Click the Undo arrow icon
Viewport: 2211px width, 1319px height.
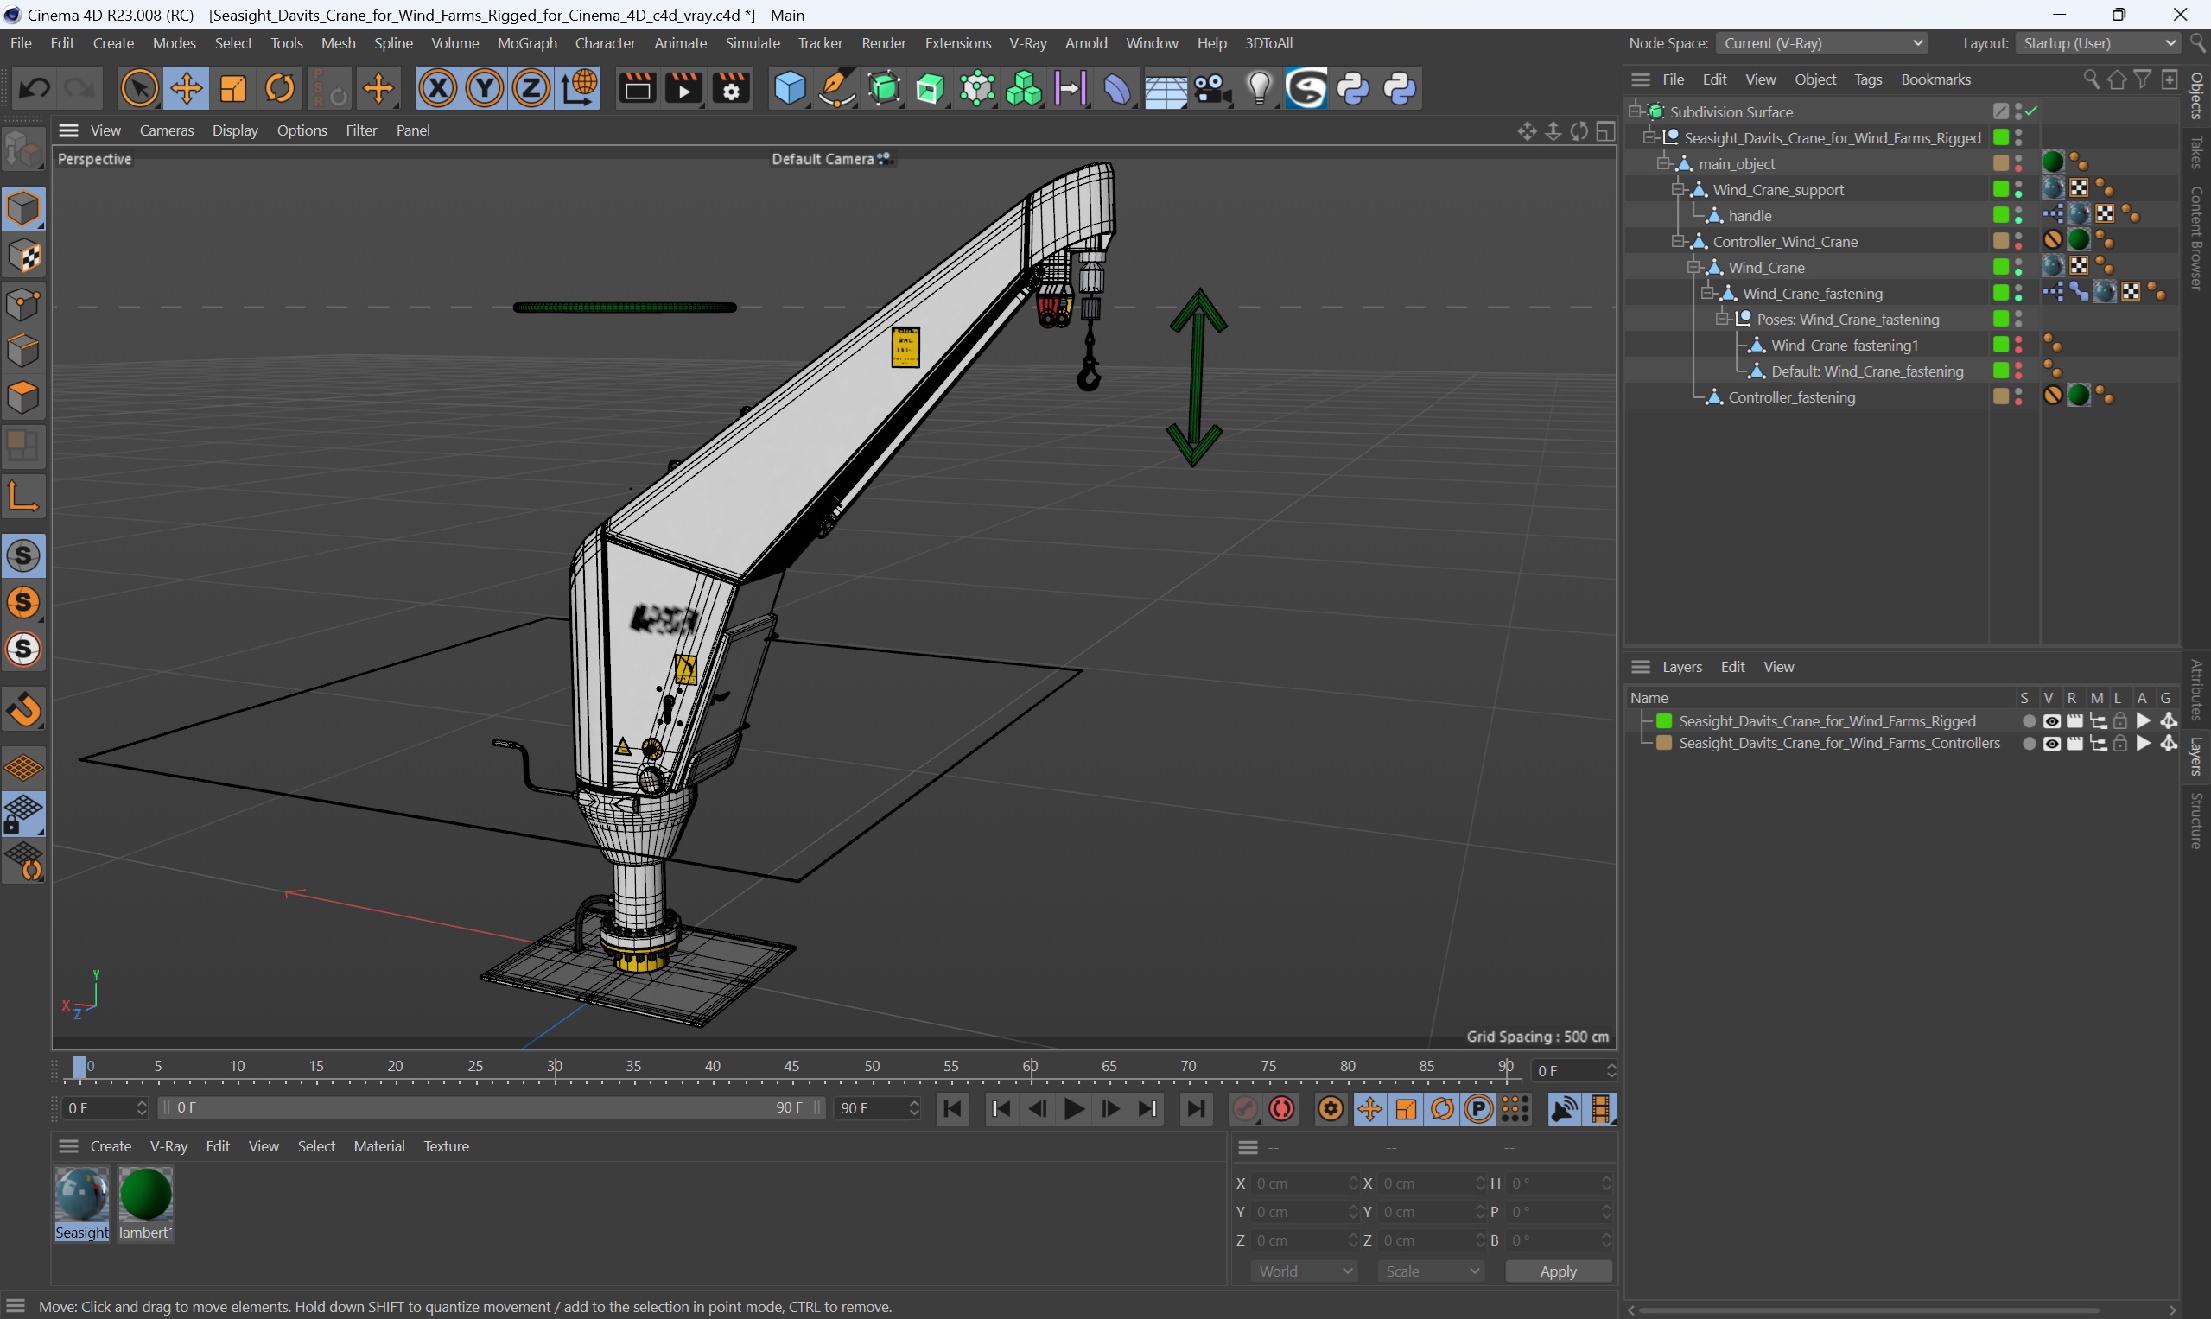pos(35,88)
